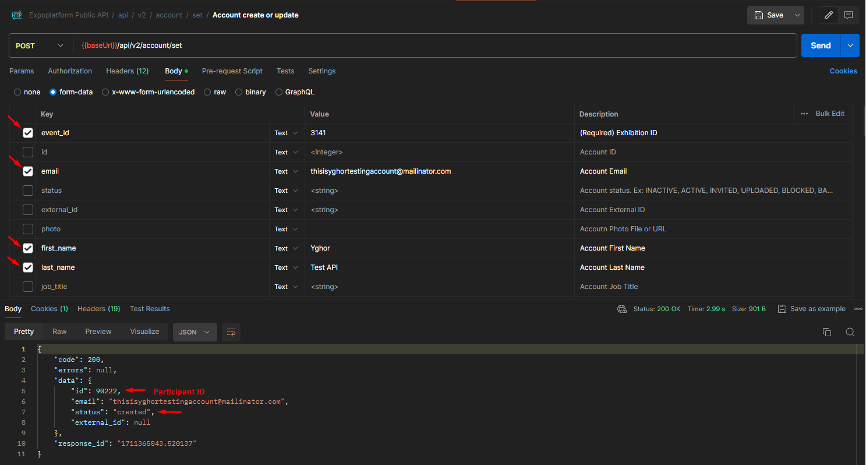Click the network globe icon near Status
This screenshot has width=866, height=465.
(x=621, y=309)
